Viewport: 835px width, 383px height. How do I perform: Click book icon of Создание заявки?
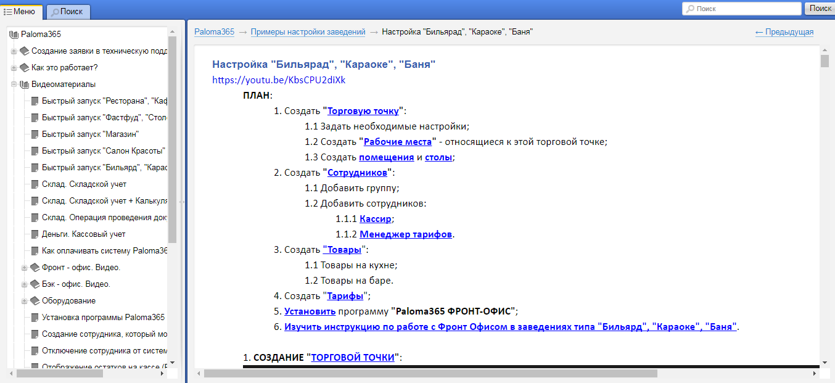[x=25, y=51]
